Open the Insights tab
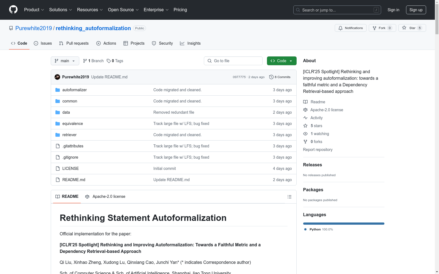The width and height of the screenshot is (439, 274). 190,43
